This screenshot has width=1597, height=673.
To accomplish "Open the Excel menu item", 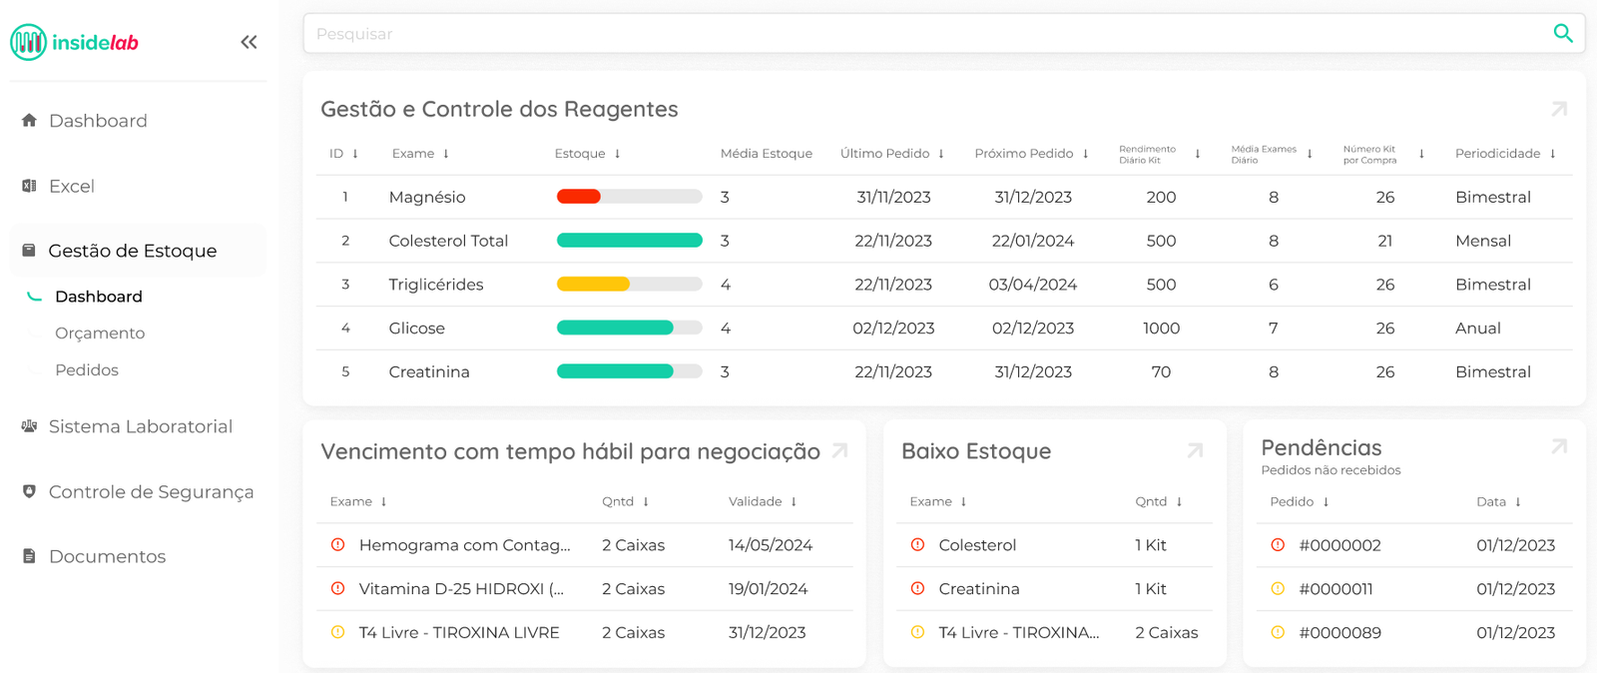I will [72, 186].
